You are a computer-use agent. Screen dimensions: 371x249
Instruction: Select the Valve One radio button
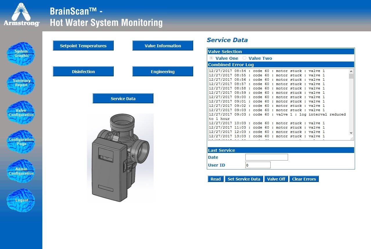pos(211,58)
